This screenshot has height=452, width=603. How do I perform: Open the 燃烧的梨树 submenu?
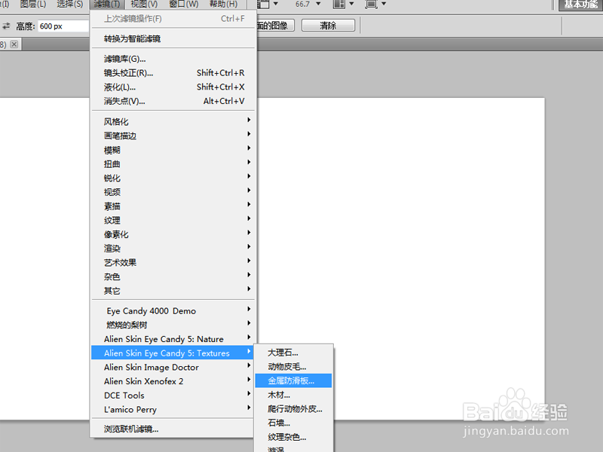(173, 325)
